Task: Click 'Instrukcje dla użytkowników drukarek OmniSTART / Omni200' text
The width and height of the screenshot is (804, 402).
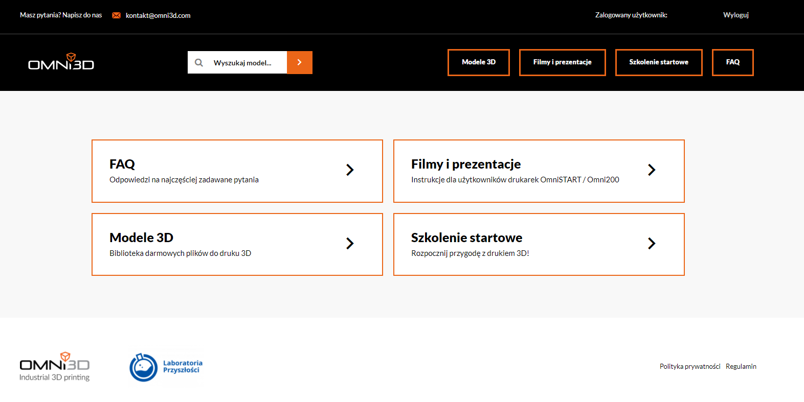Action: point(515,180)
